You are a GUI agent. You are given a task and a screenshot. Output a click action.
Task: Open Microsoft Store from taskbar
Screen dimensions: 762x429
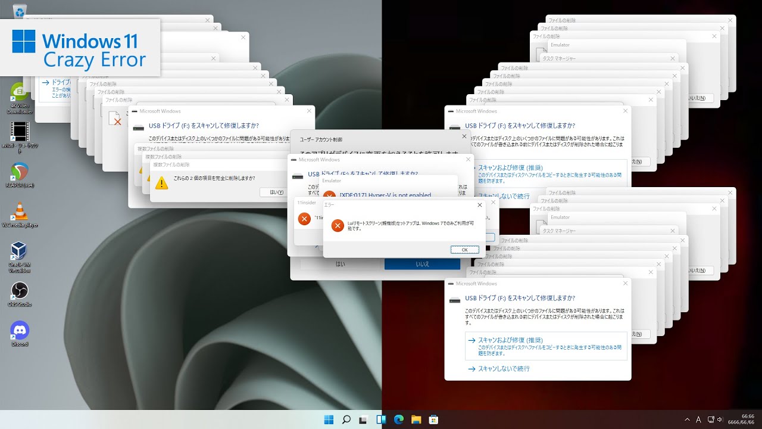point(433,419)
